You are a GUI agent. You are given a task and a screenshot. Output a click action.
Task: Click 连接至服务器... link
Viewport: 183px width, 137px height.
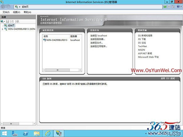point(98,39)
